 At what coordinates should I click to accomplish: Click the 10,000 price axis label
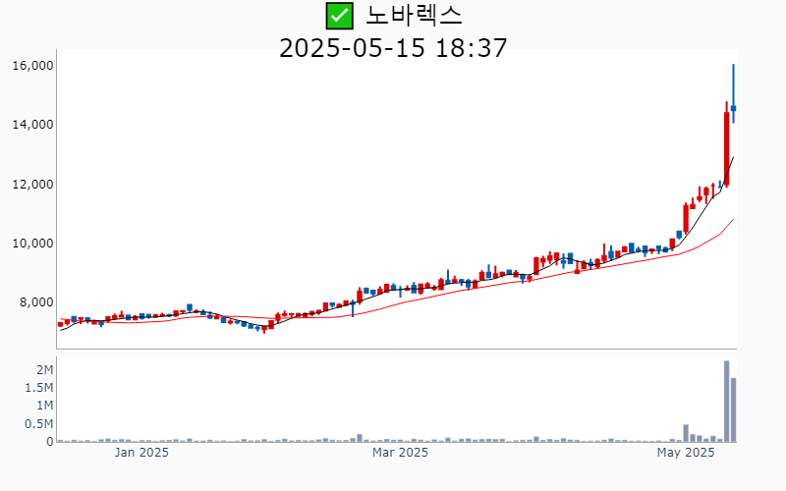tap(32, 244)
